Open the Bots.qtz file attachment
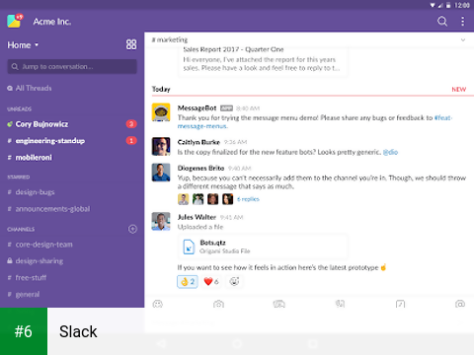The image size is (474, 355). [x=263, y=247]
